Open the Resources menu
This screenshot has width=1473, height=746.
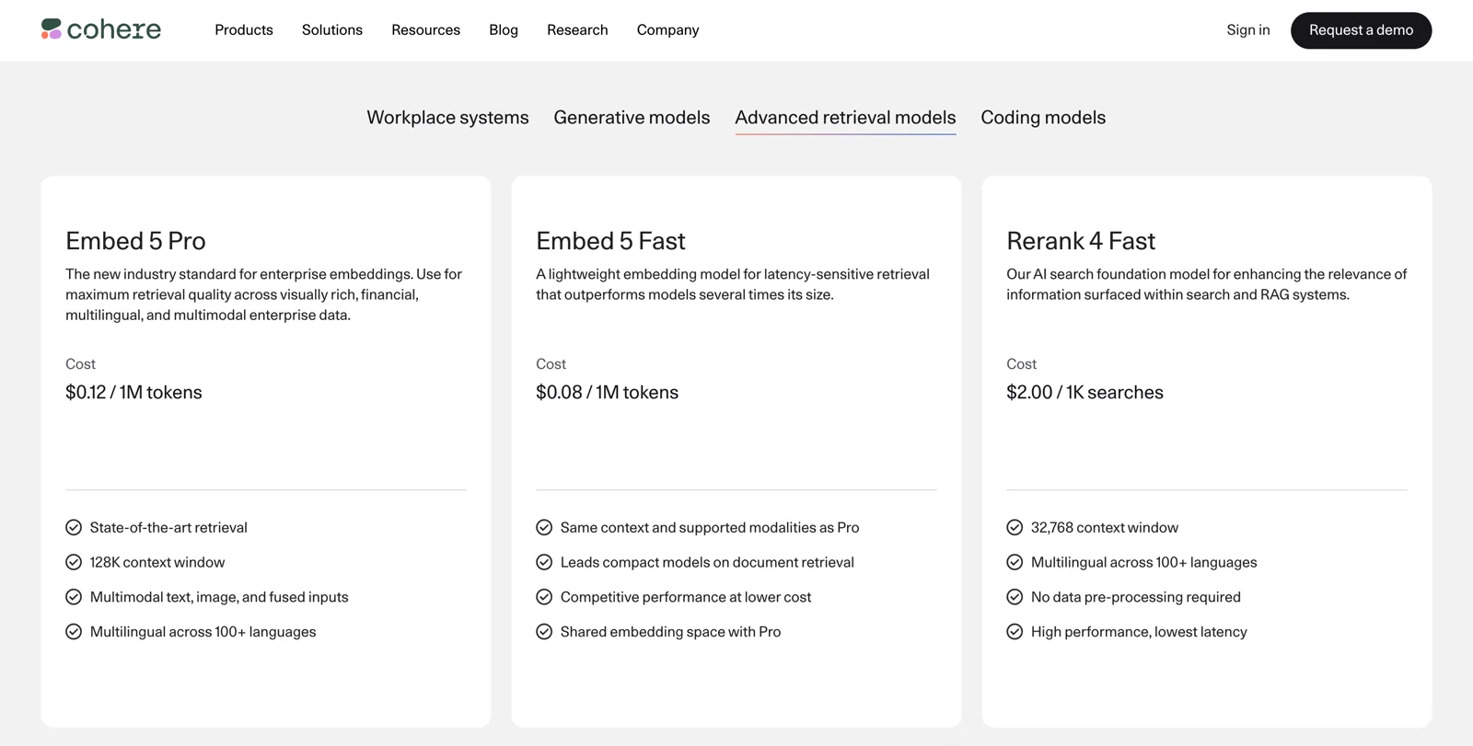[x=425, y=30]
